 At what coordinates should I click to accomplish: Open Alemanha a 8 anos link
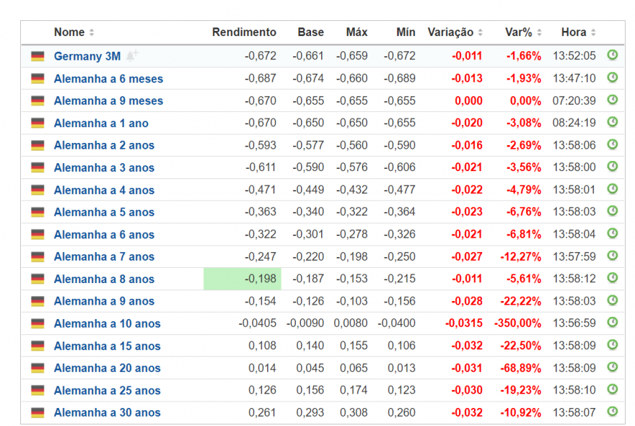[x=104, y=279]
